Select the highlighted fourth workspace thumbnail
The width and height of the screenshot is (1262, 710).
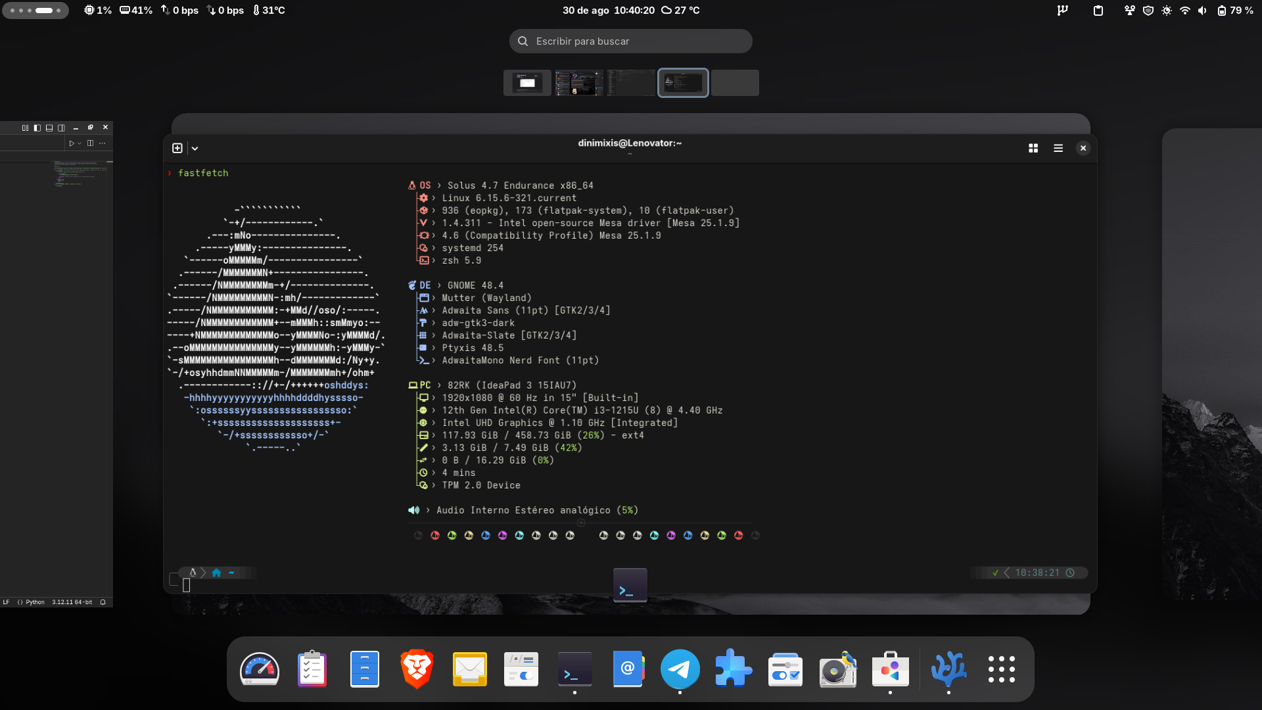[683, 83]
